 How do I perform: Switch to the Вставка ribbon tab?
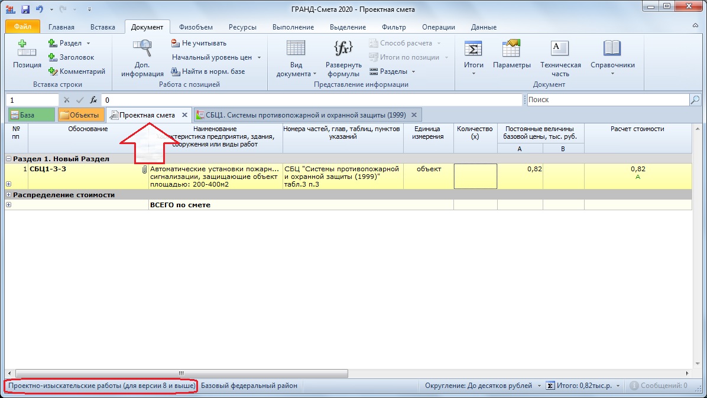click(103, 27)
